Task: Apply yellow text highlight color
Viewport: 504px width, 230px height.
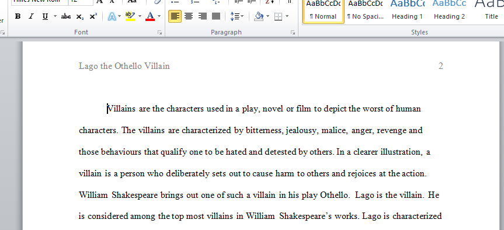Action: coord(130,16)
